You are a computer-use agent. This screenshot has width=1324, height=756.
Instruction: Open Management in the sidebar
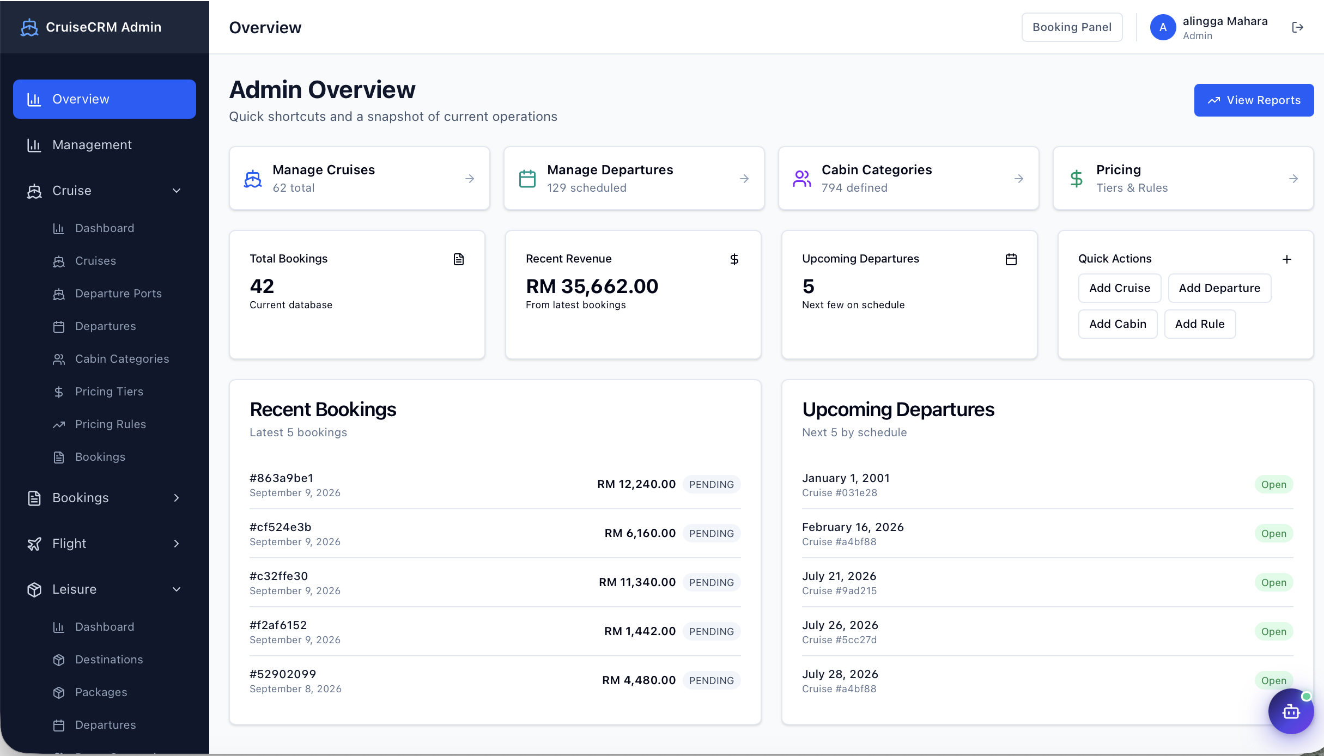[x=105, y=145]
